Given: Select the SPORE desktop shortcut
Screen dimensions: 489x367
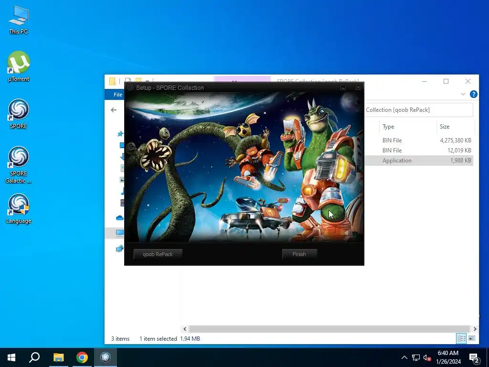Looking at the screenshot, I should 19,114.
